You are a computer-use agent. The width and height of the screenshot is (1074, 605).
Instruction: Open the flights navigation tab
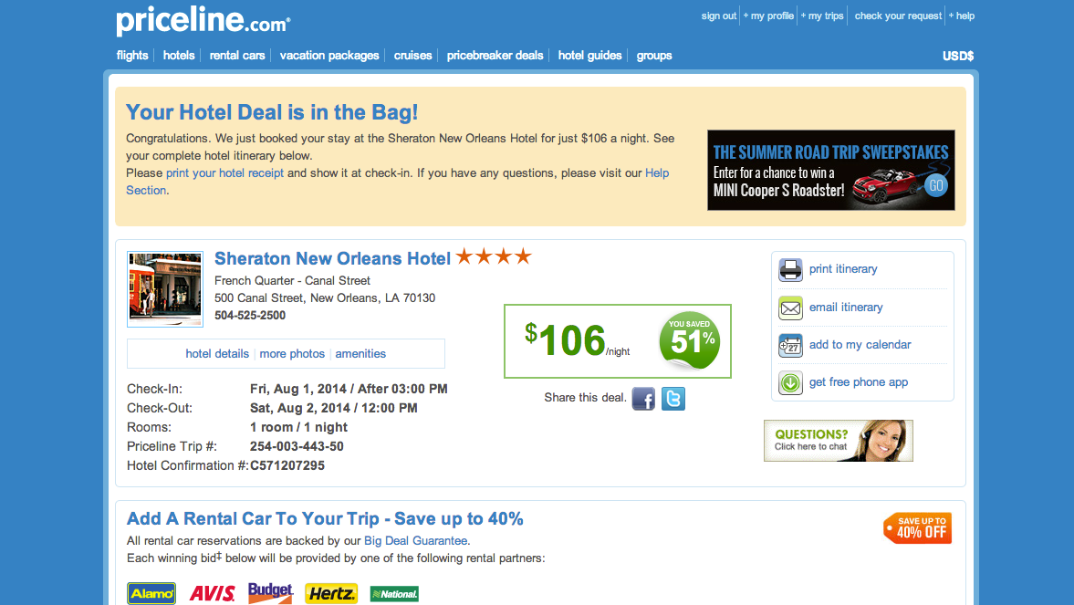132,56
